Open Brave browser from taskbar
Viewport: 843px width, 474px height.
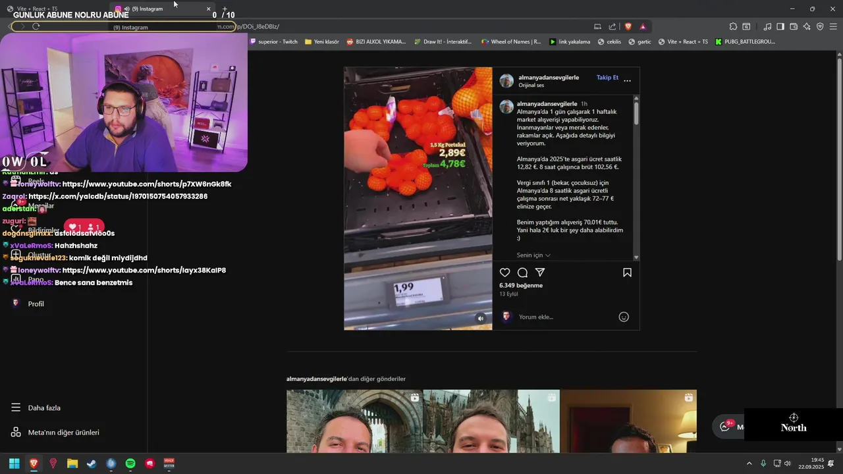point(34,463)
